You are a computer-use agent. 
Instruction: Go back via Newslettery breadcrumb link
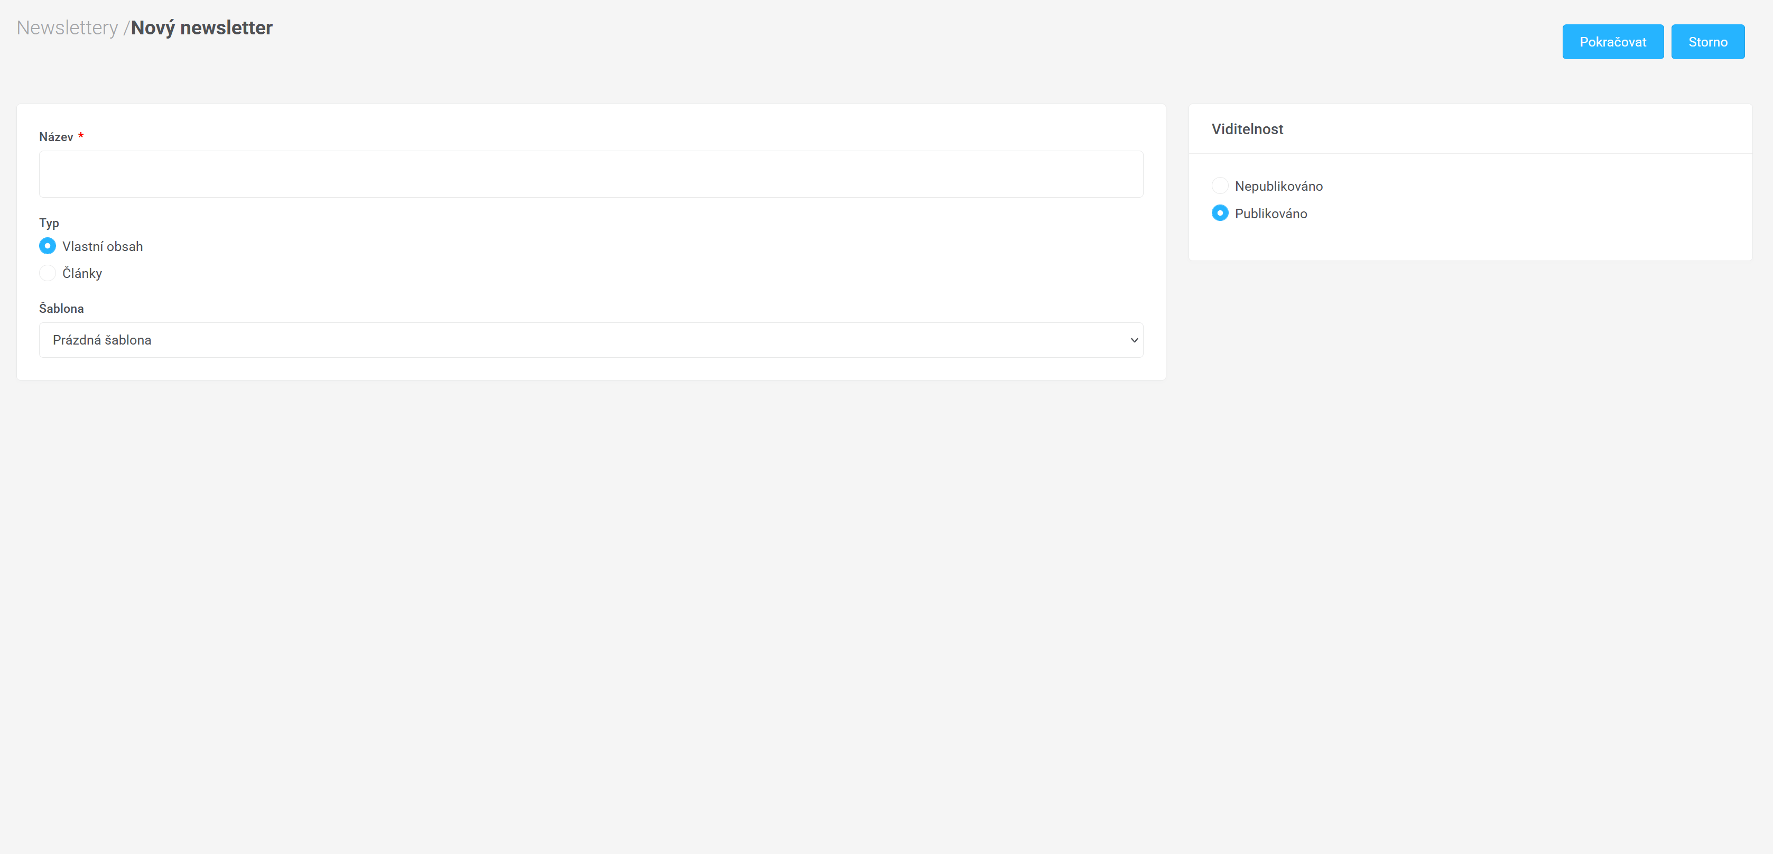tap(68, 27)
